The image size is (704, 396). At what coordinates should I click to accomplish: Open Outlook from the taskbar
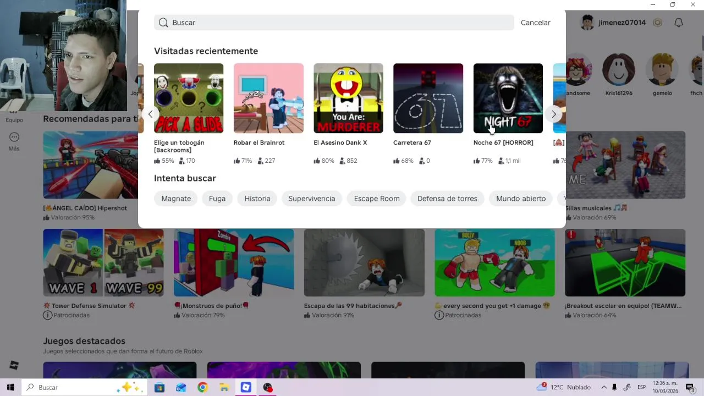tap(181, 387)
